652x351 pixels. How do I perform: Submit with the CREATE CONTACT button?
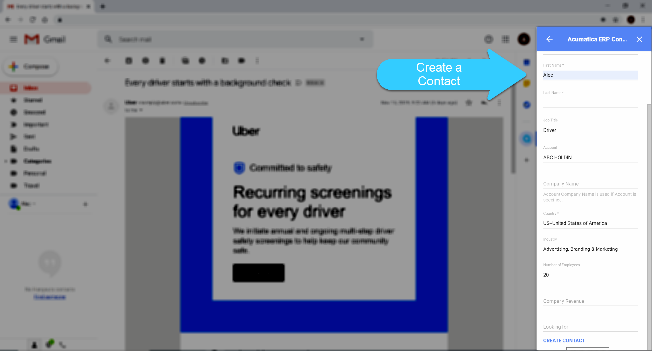(564, 340)
